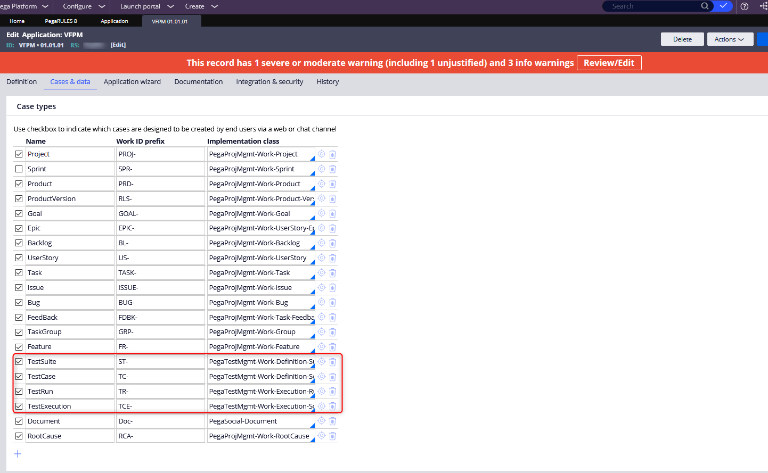
Task: Click the top Search field
Action: [x=652, y=6]
